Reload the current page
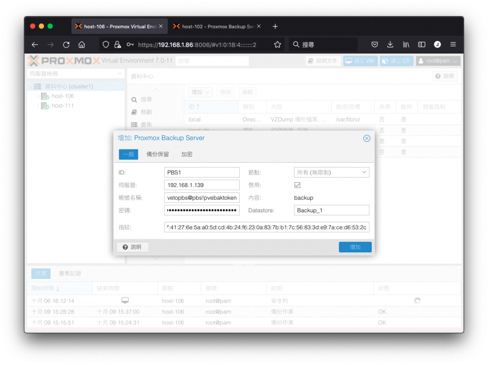488x365 pixels. point(66,45)
